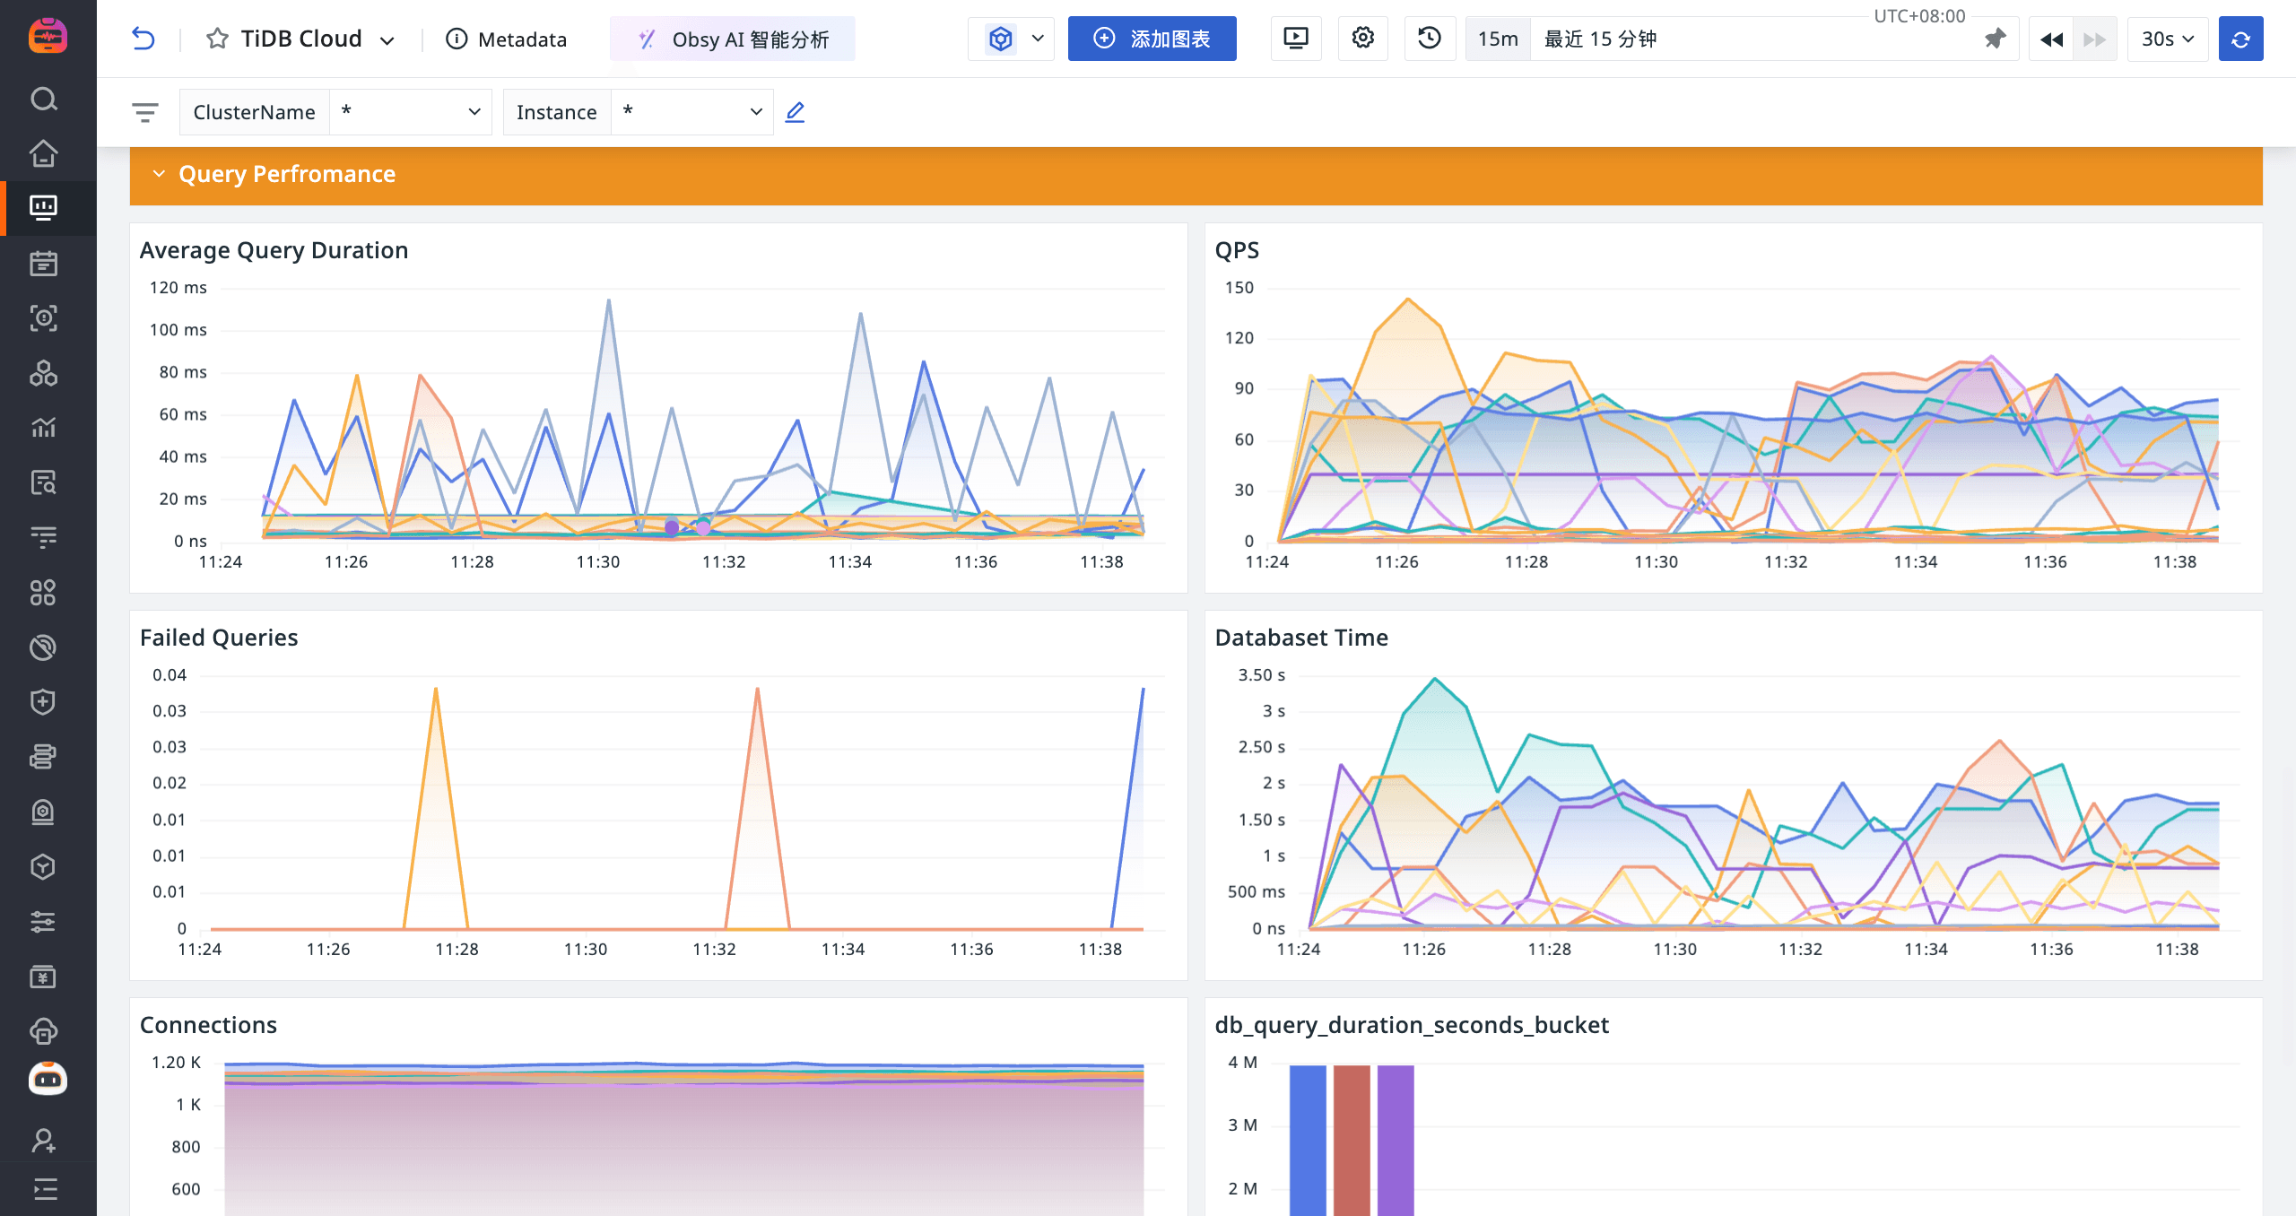Image resolution: width=2296 pixels, height=1216 pixels.
Task: Open the ClusterName dropdown
Action: [x=411, y=112]
